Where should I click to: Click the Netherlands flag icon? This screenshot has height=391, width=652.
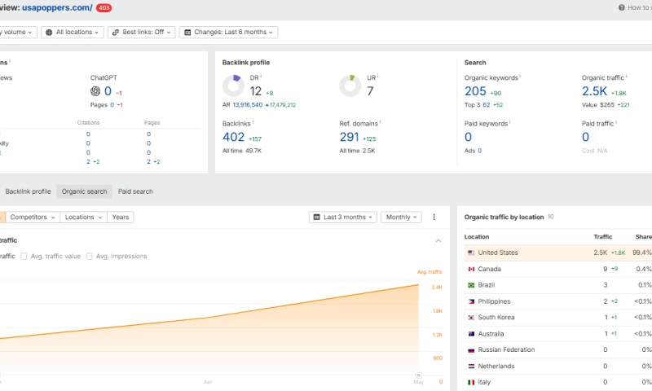[471, 367]
